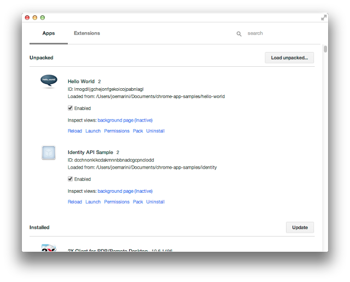Click the search magnifier icon
This screenshot has width=350, height=282.
(239, 34)
